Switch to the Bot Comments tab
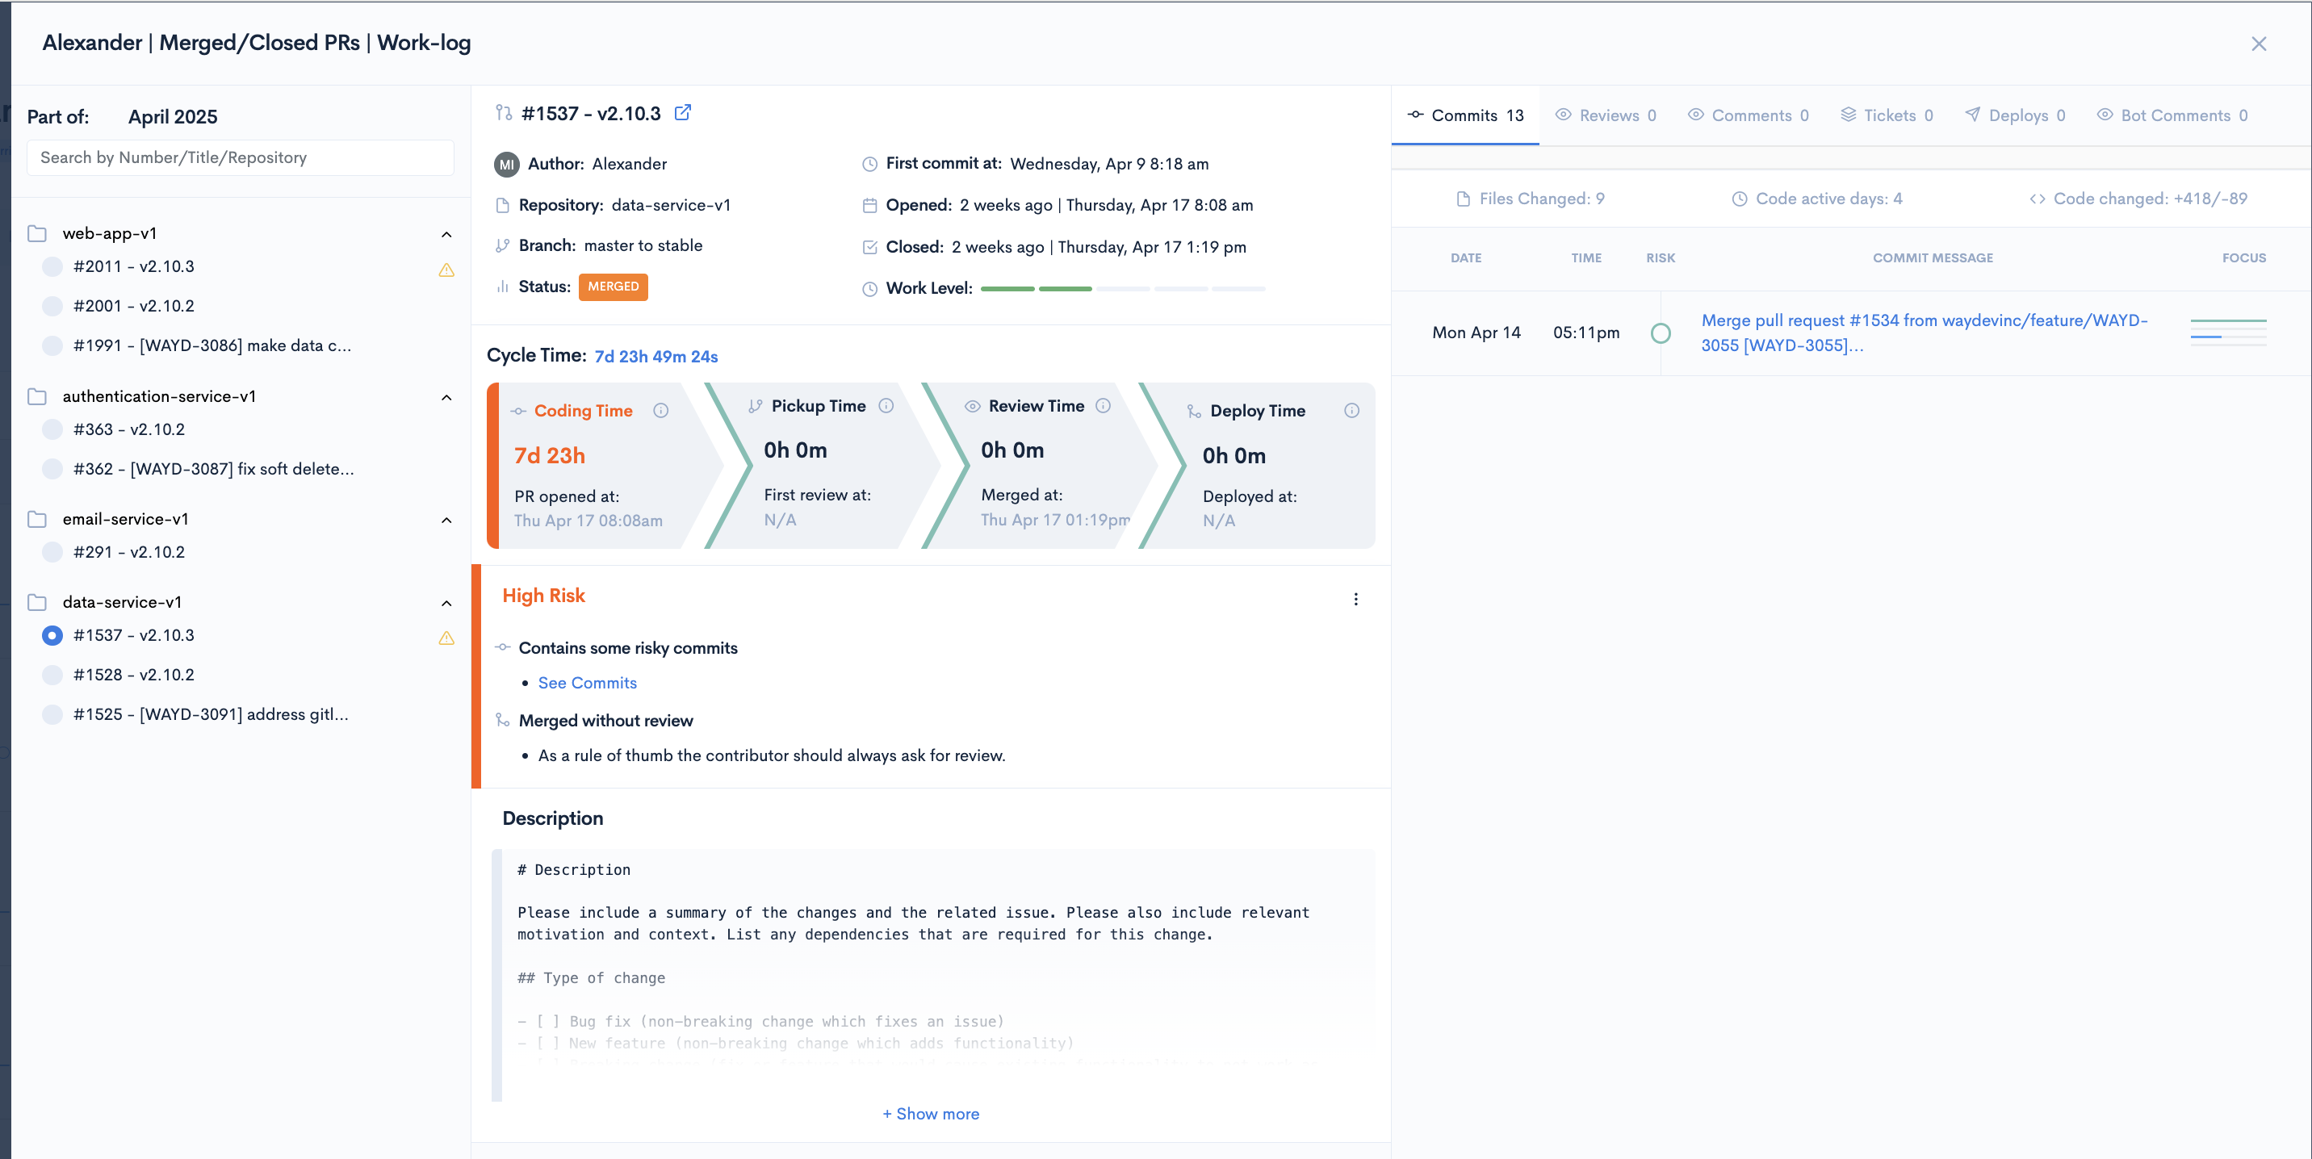The height and width of the screenshot is (1159, 2312). (2173, 115)
